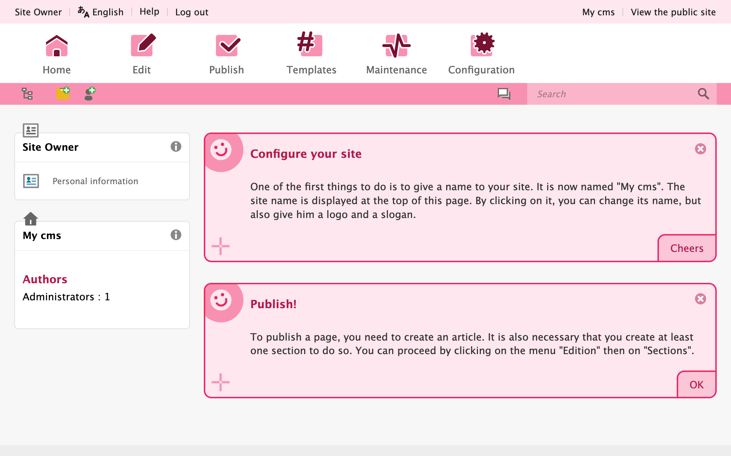Dismiss the Configure your site notice
The width and height of the screenshot is (731, 456).
[x=700, y=149]
